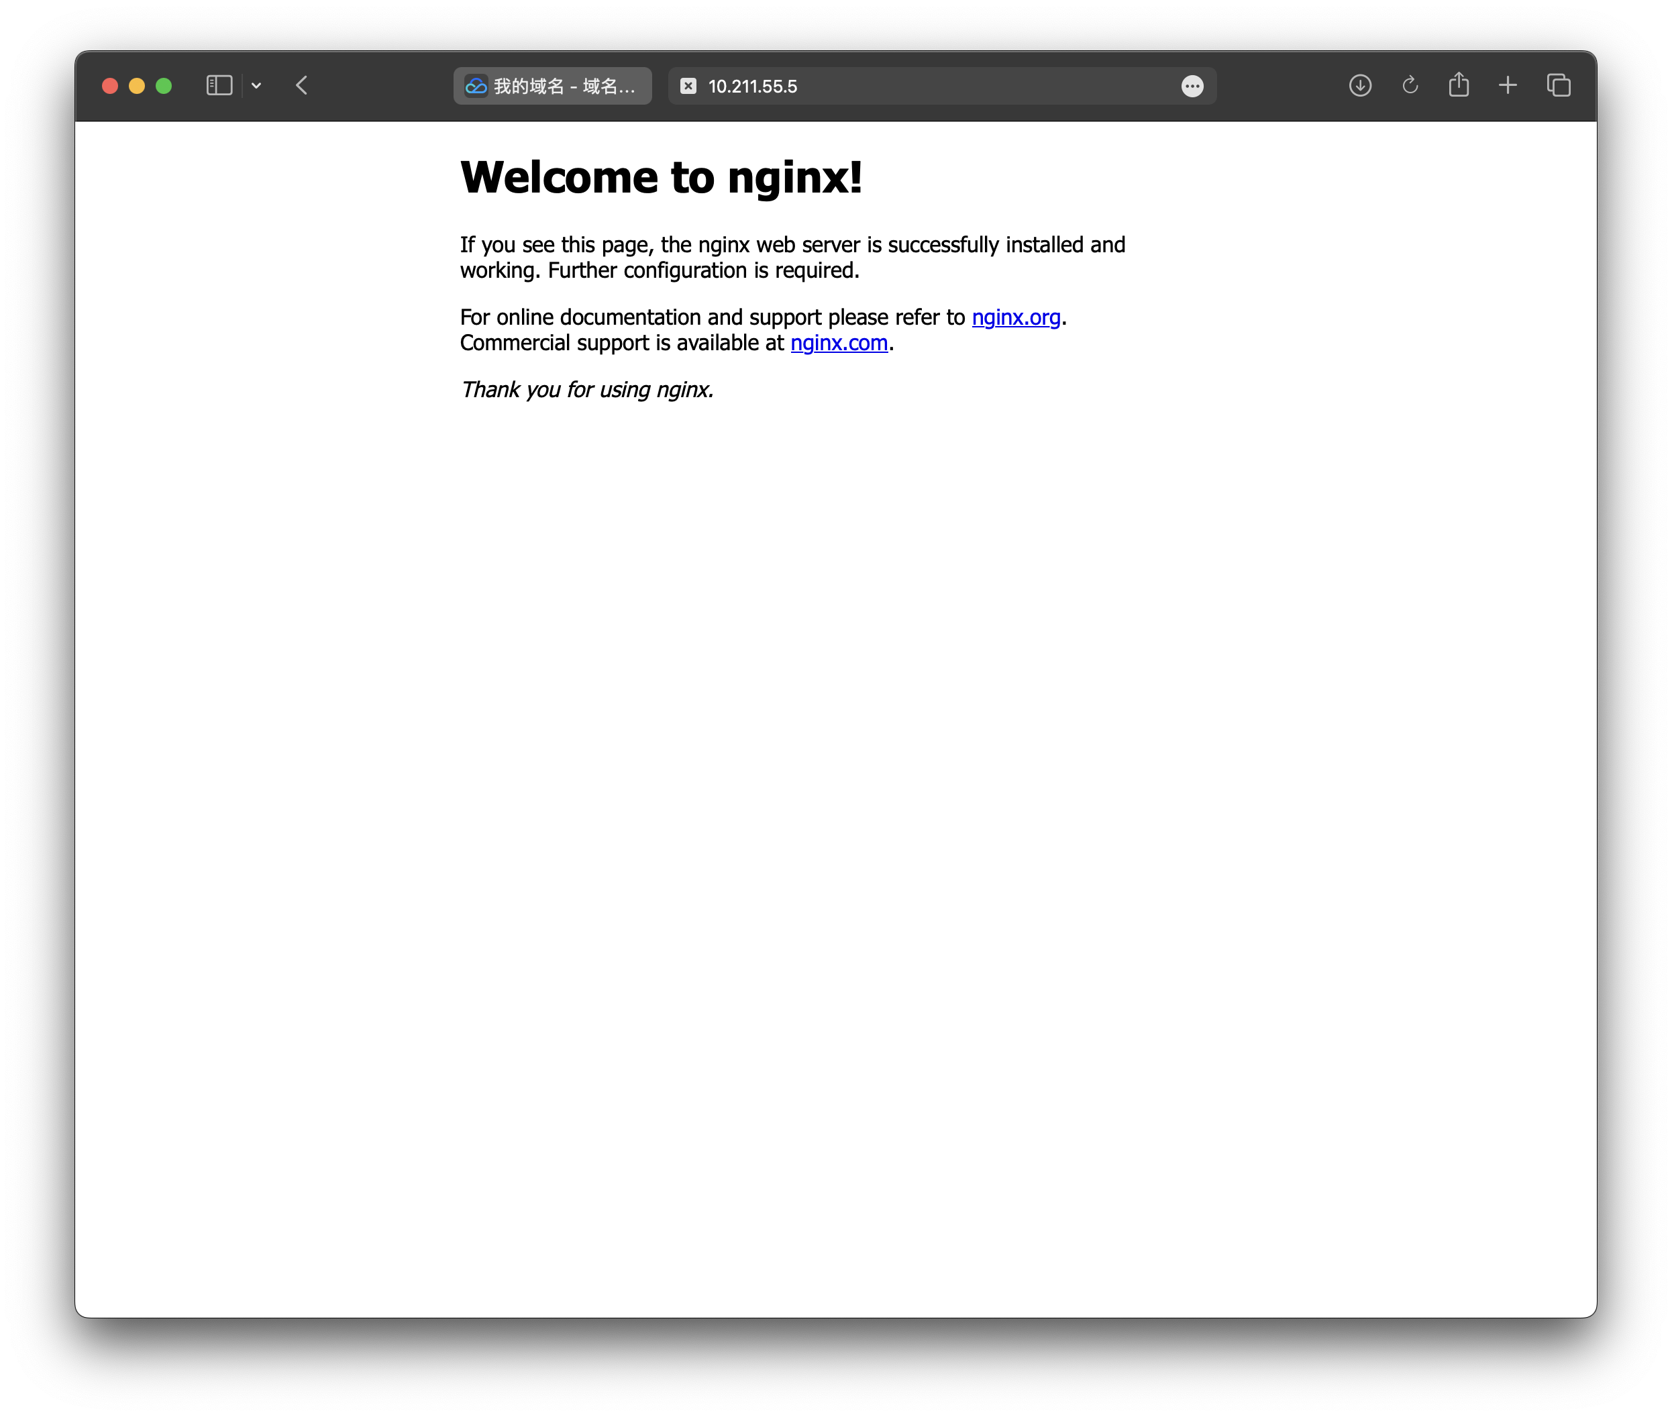Screen dimensions: 1672x1417
Task: Enter full screen with green button
Action: pos(164,86)
